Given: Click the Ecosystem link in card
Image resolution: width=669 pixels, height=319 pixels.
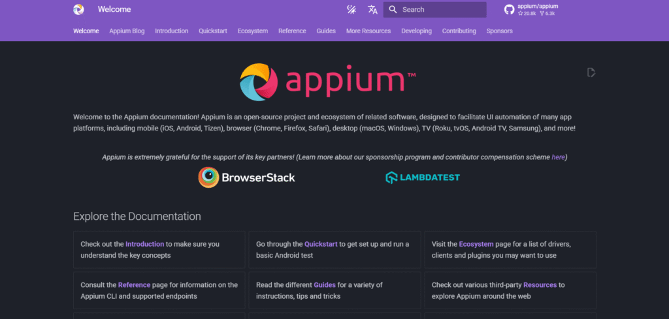Looking at the screenshot, I should point(476,244).
